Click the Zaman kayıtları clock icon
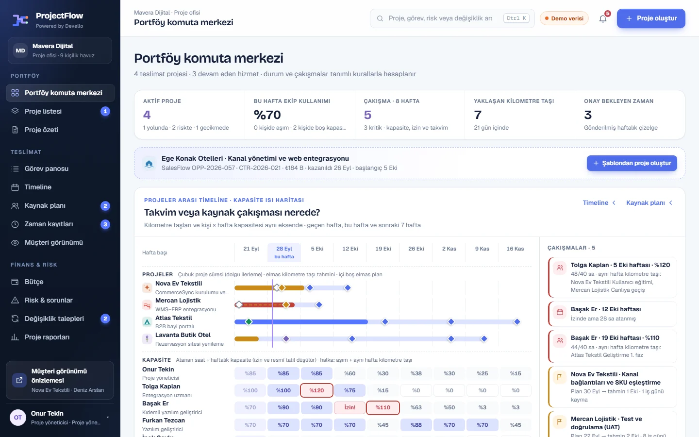 click(15, 224)
